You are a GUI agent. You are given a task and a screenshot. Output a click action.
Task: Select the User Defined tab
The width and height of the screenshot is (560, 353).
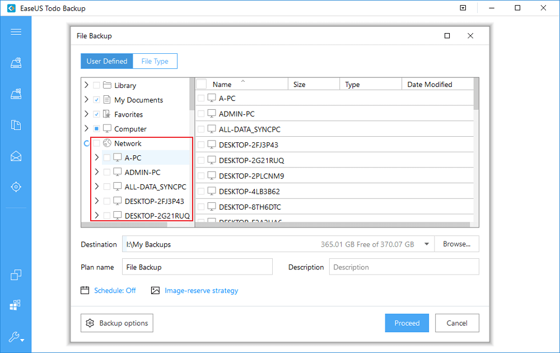(106, 61)
